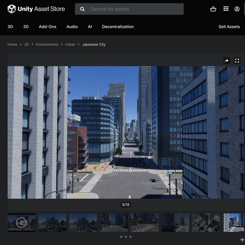Select the second carousel page dot
The image size is (245, 245).
(x=126, y=237)
